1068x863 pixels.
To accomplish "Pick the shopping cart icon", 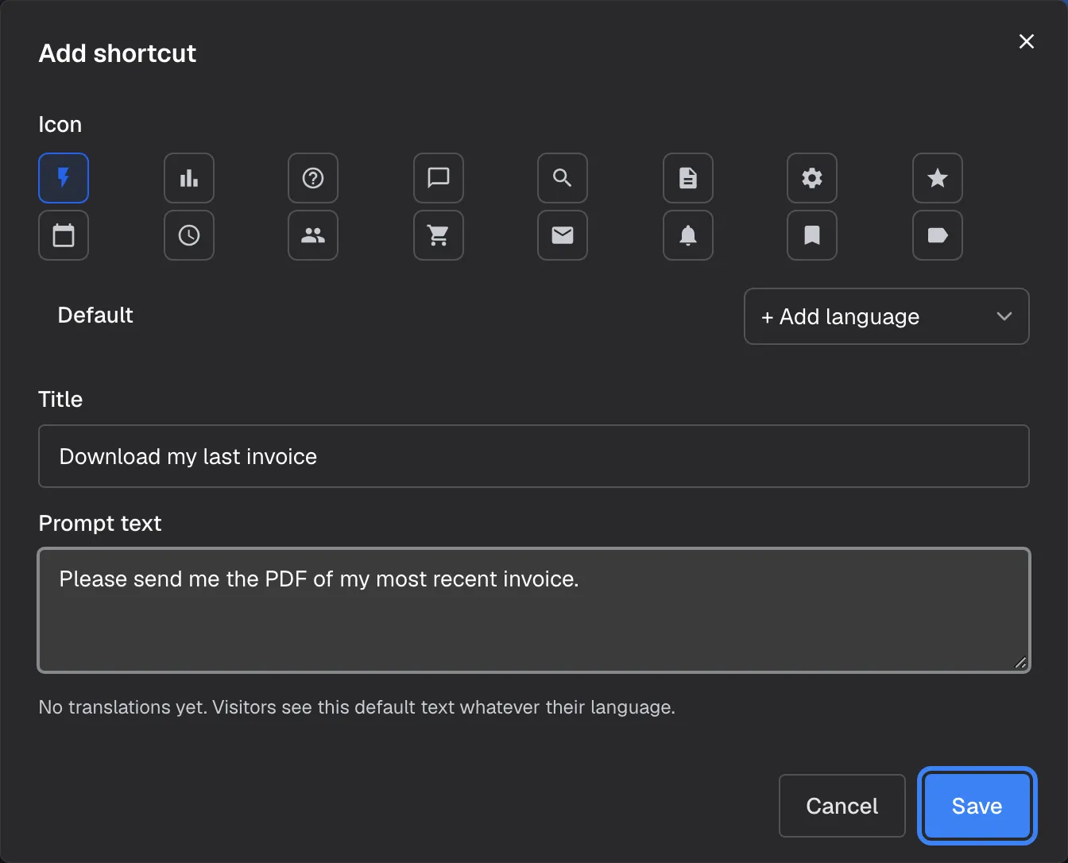I will tap(439, 235).
